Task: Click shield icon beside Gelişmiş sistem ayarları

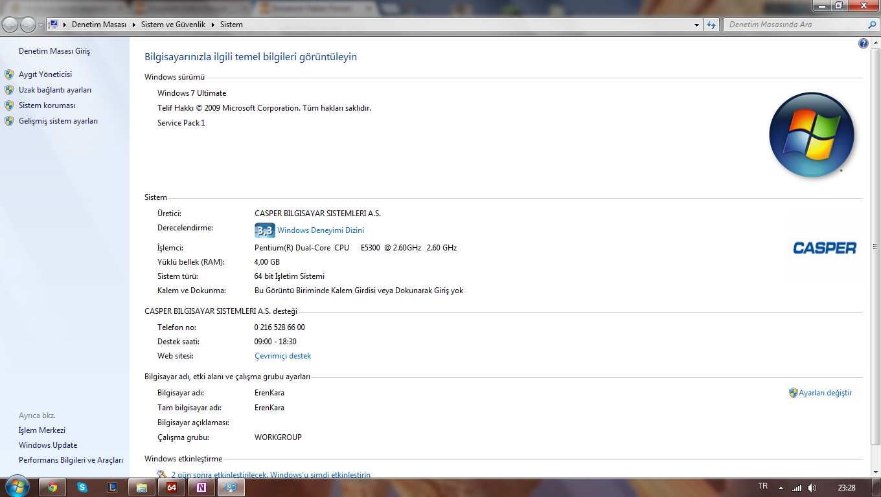Action: pyautogui.click(x=9, y=121)
